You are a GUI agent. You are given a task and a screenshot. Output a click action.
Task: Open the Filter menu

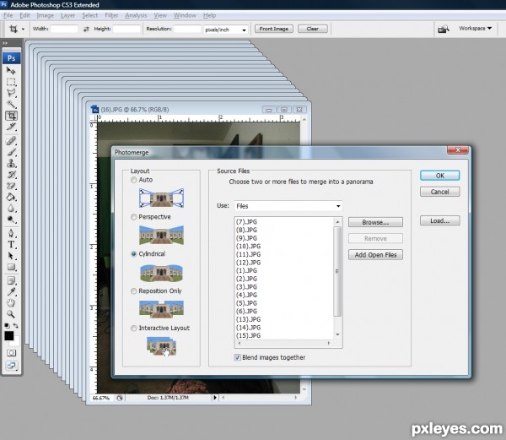pyautogui.click(x=111, y=15)
